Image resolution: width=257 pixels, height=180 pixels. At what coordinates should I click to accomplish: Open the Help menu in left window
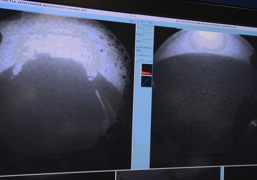(131, 21)
